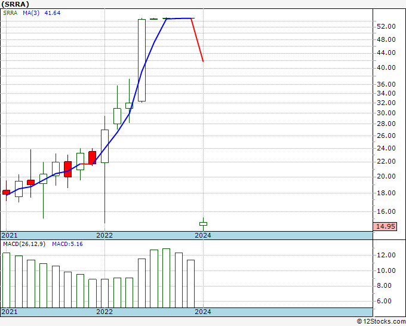Select 2024 on the MACD panel time axis
This screenshot has height=326, width=406.
[203, 312]
